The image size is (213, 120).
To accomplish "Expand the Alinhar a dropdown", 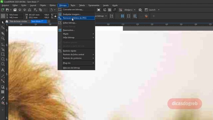I will click(x=134, y=10).
